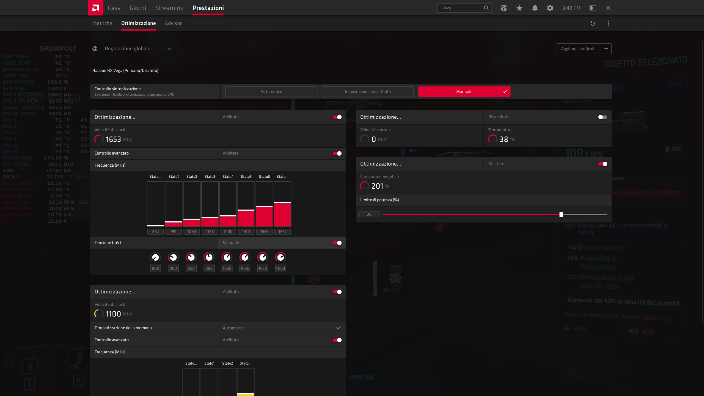Click the Stato3 GPU frequency bar
The image size is (704, 396).
coord(210,204)
